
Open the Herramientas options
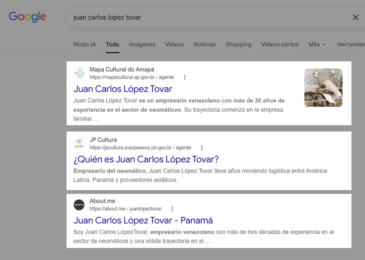coord(351,45)
